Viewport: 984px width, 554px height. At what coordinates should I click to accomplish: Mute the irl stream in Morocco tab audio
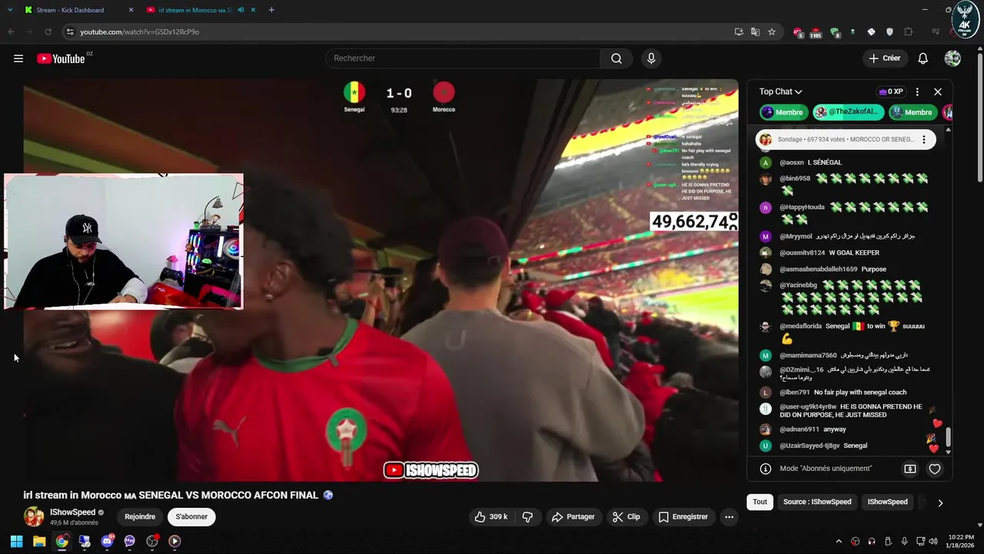241,10
